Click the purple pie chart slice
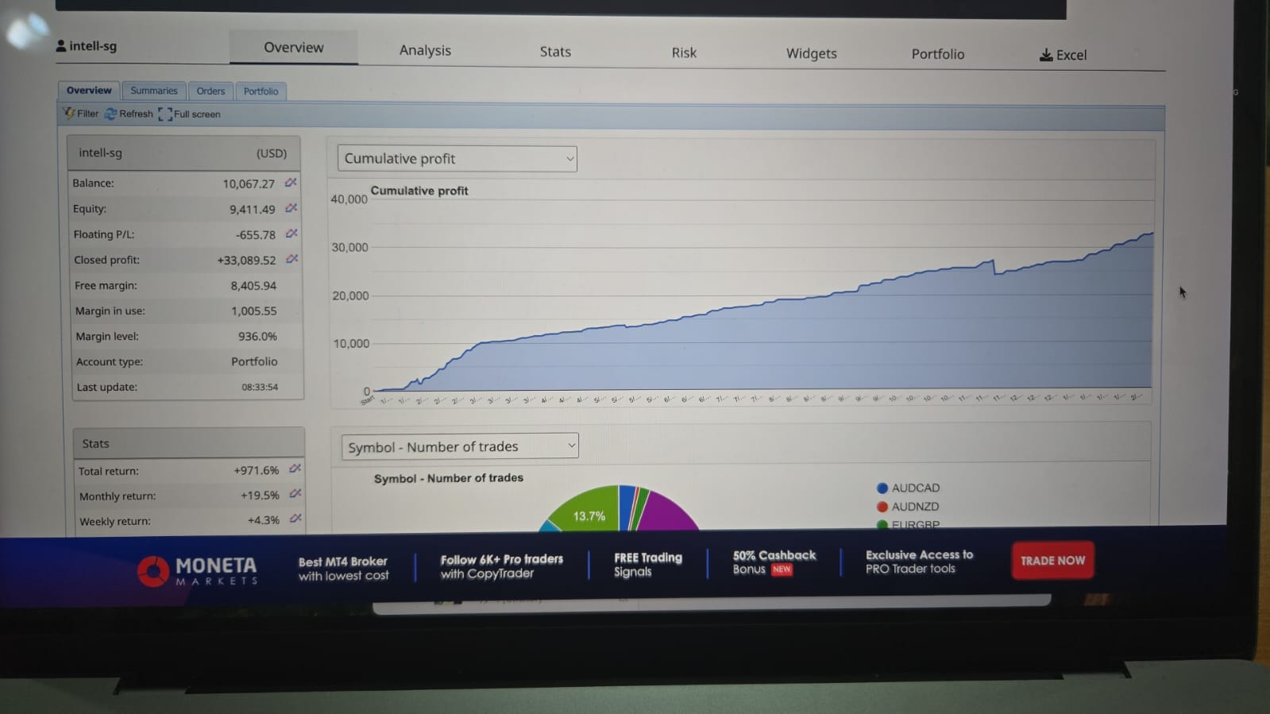The height and width of the screenshot is (714, 1270). [x=667, y=512]
